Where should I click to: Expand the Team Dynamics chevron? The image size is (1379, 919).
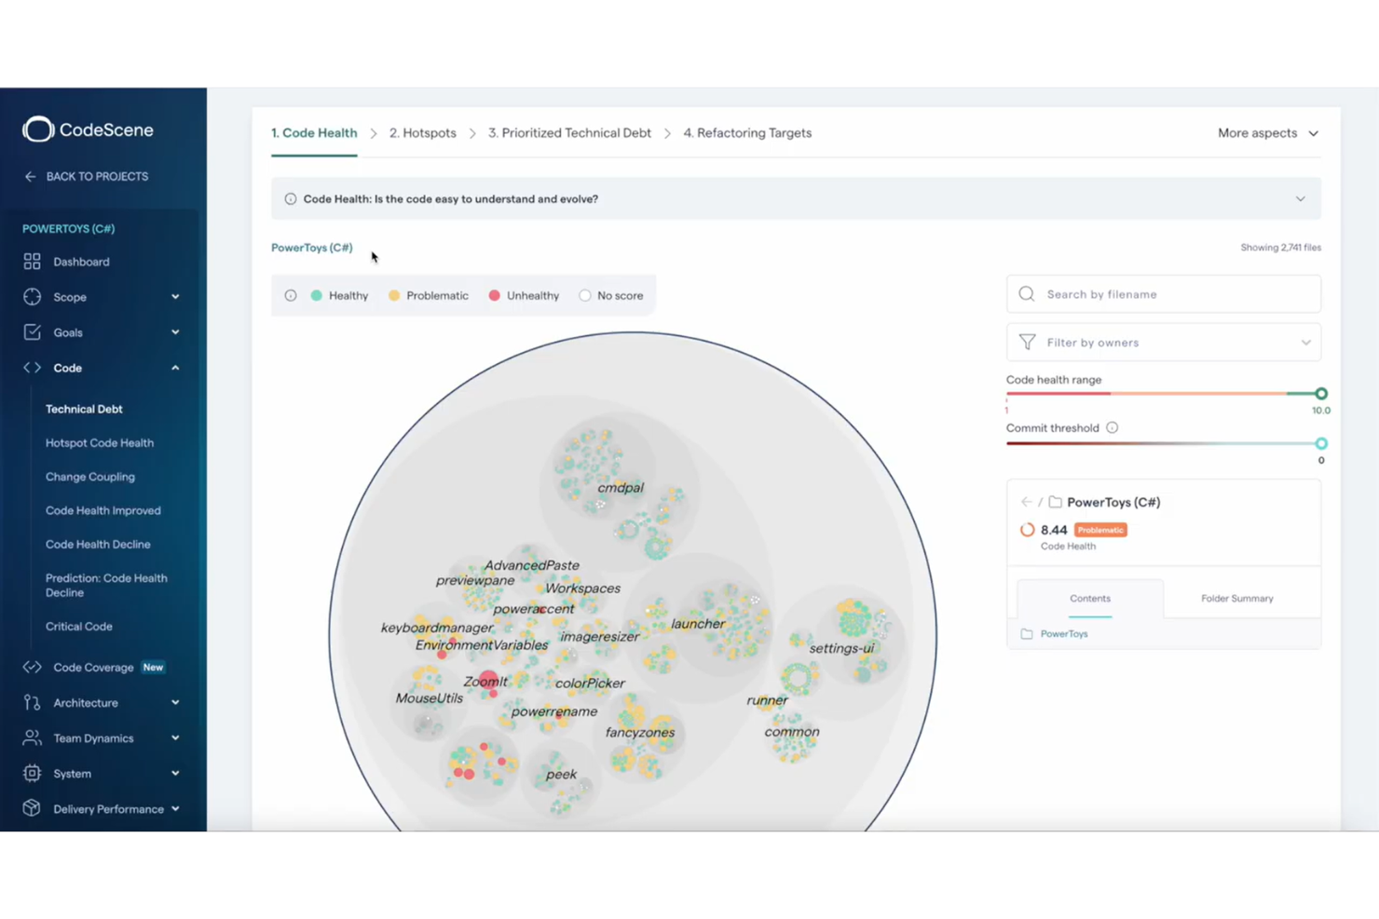click(x=175, y=738)
